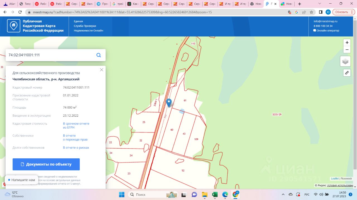Click the Обновить browser update button
Screen dimensions: 357x200
[343, 12]
